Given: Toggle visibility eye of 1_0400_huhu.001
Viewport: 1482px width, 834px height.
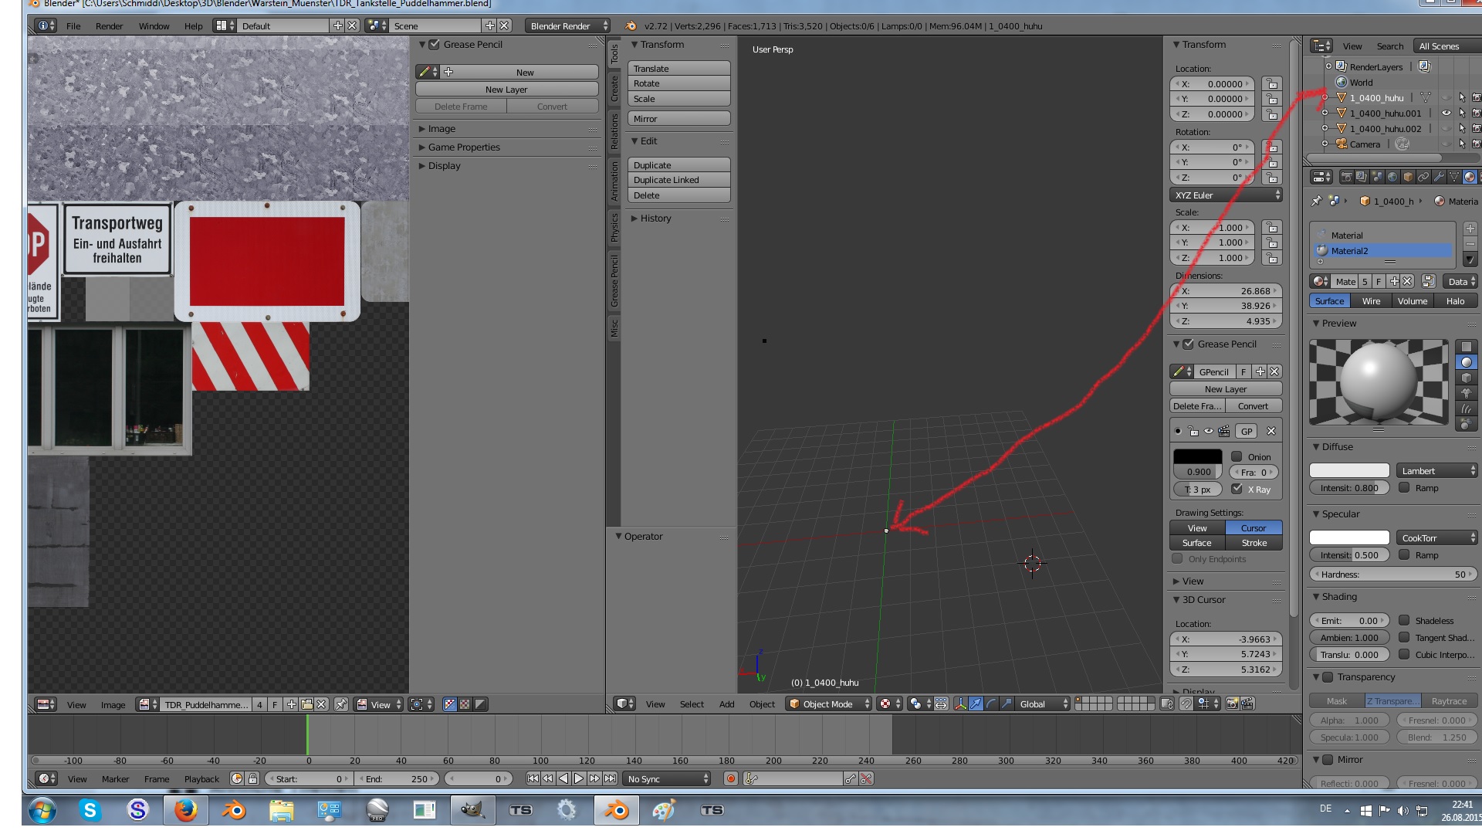Looking at the screenshot, I should pos(1446,114).
